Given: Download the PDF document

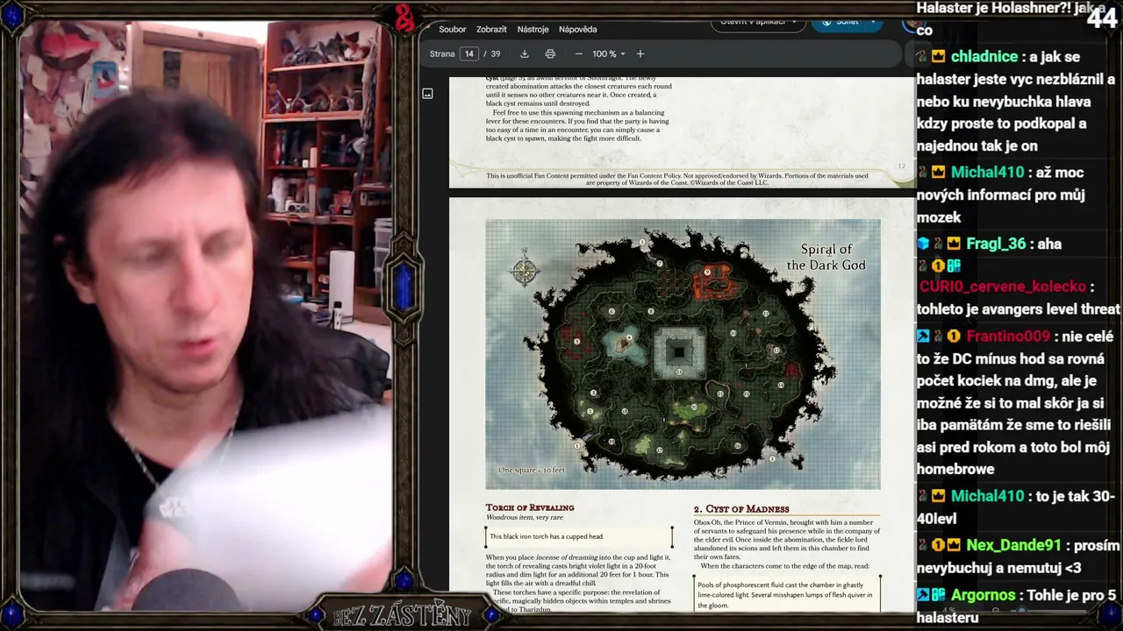Looking at the screenshot, I should [525, 53].
